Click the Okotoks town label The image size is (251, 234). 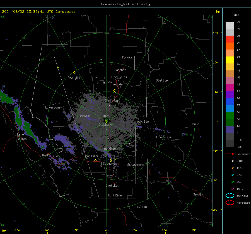coord(112,186)
